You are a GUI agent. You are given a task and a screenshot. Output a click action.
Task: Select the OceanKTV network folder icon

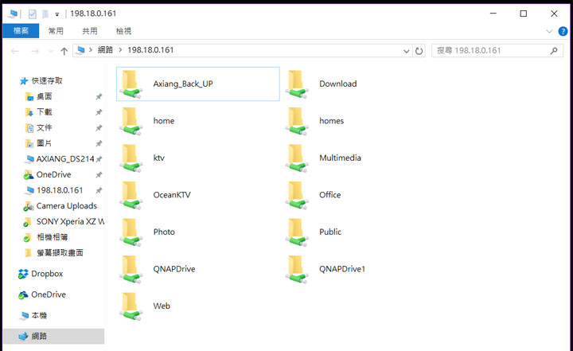click(x=131, y=195)
